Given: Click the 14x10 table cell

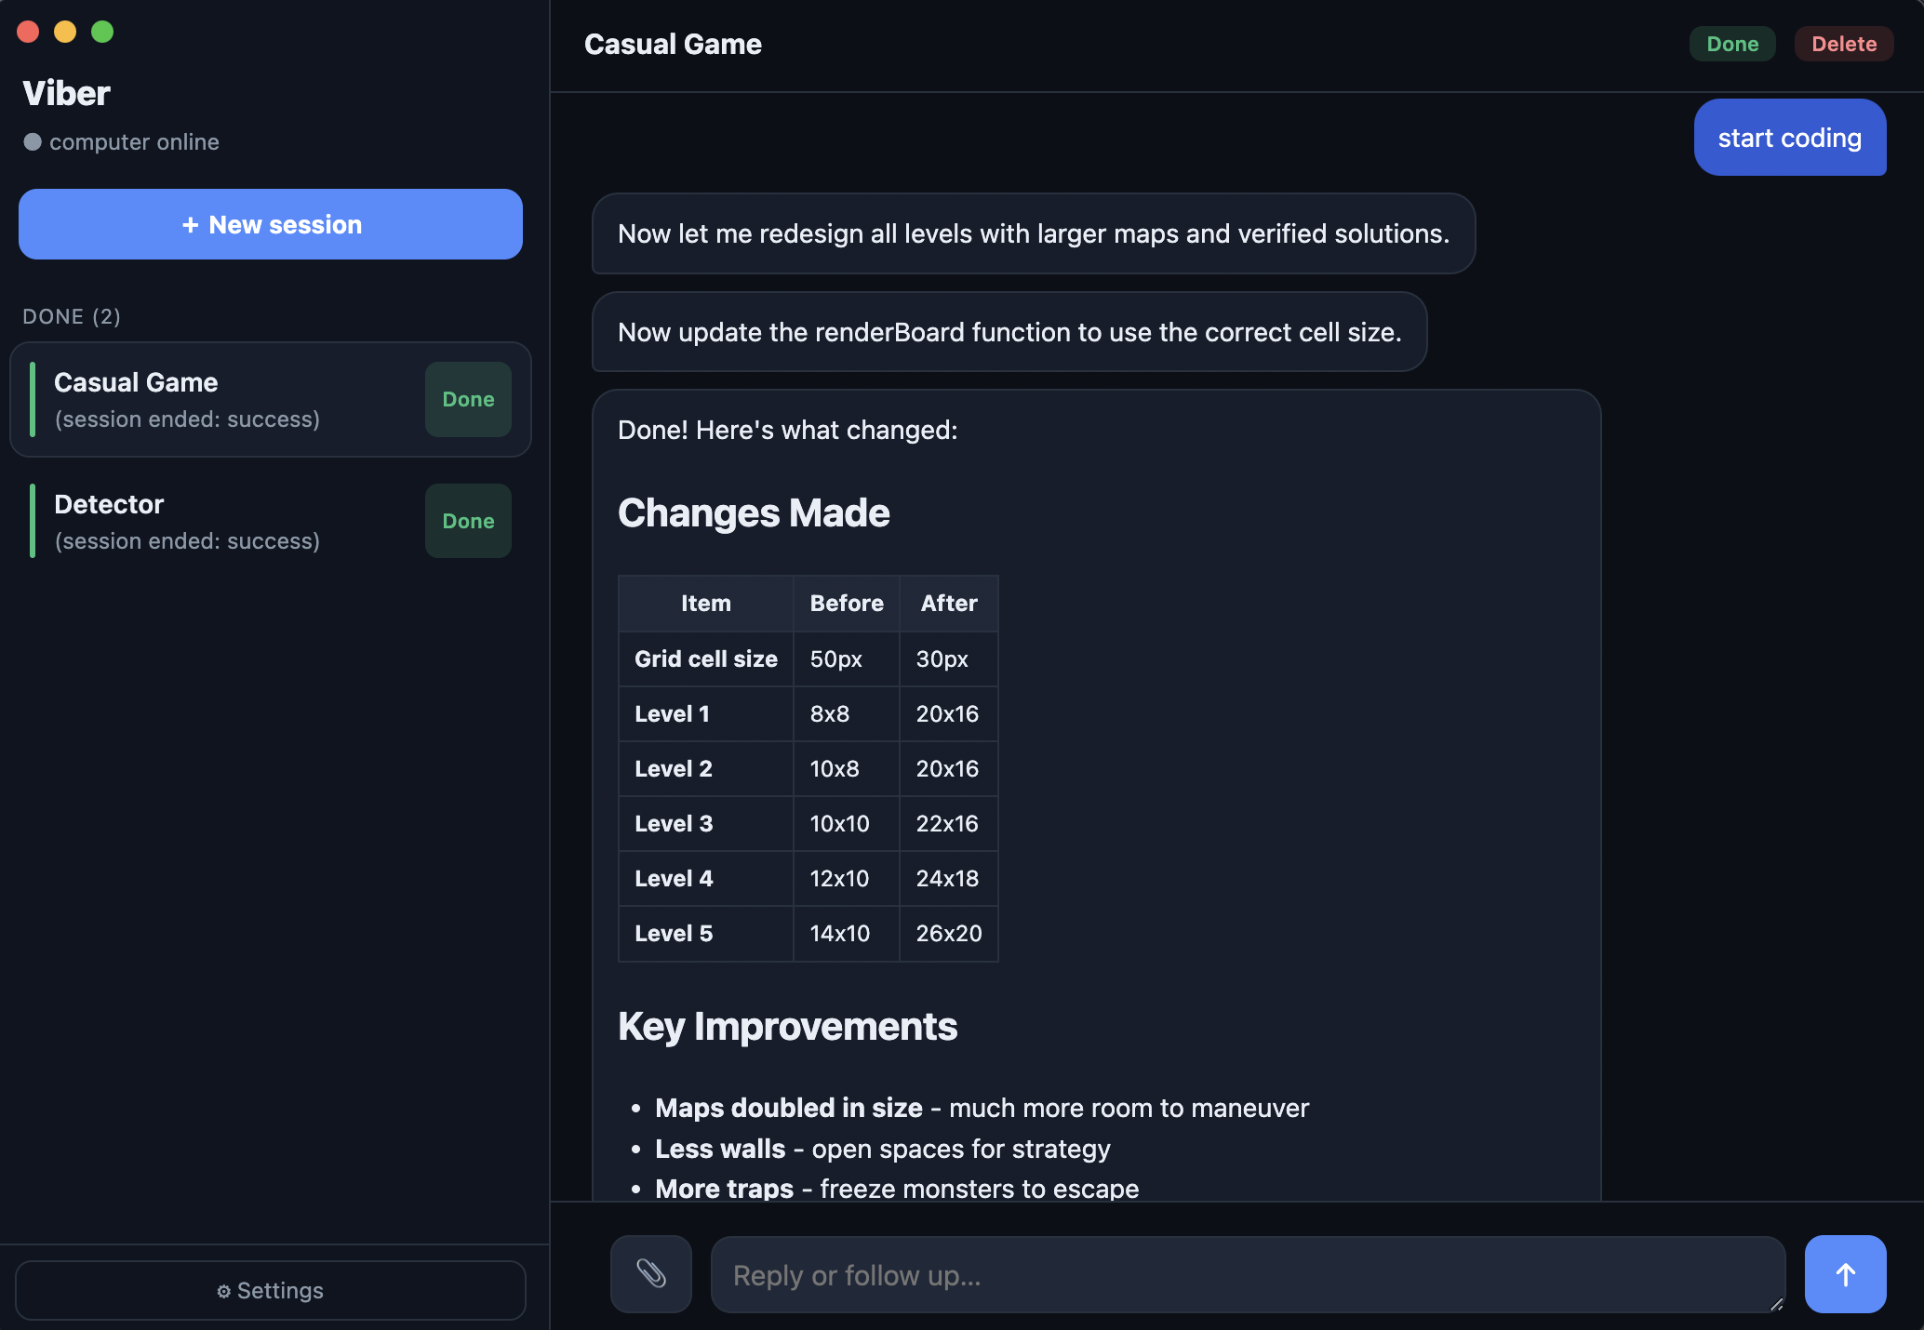Looking at the screenshot, I should 847,933.
